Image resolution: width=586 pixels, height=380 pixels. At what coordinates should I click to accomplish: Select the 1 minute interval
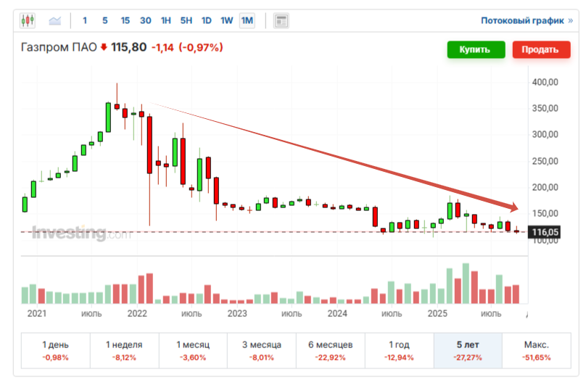85,20
